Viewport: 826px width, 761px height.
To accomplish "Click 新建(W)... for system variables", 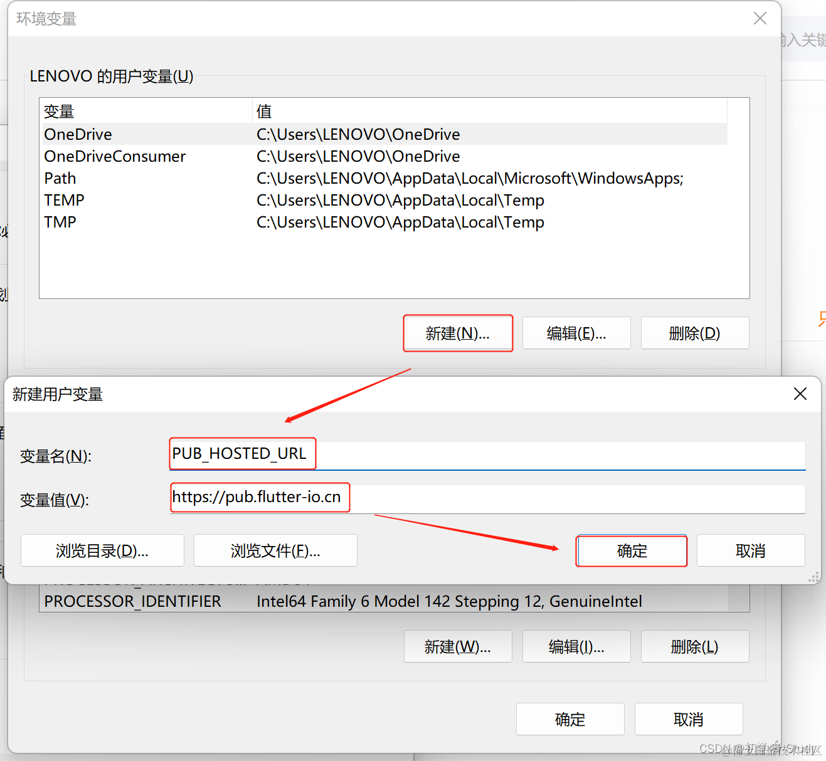I will click(458, 646).
